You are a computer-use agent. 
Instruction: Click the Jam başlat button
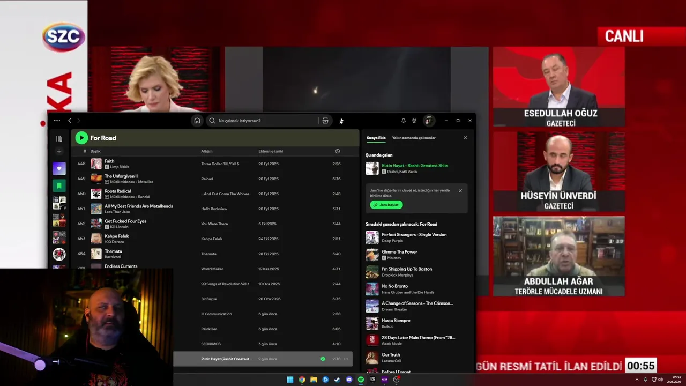[386, 205]
